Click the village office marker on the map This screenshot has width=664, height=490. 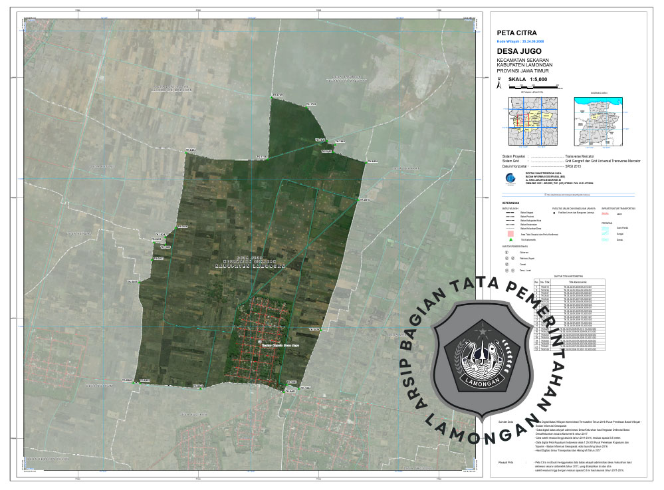tap(260, 343)
